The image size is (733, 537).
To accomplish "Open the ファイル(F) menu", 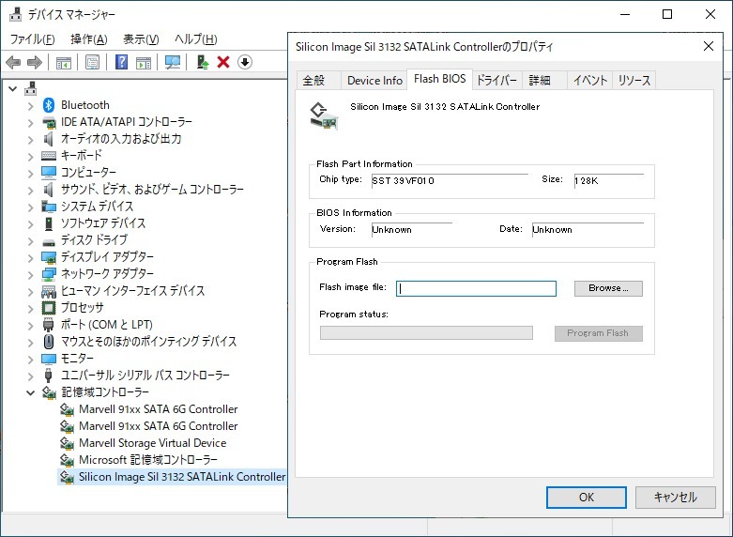I will [x=32, y=39].
